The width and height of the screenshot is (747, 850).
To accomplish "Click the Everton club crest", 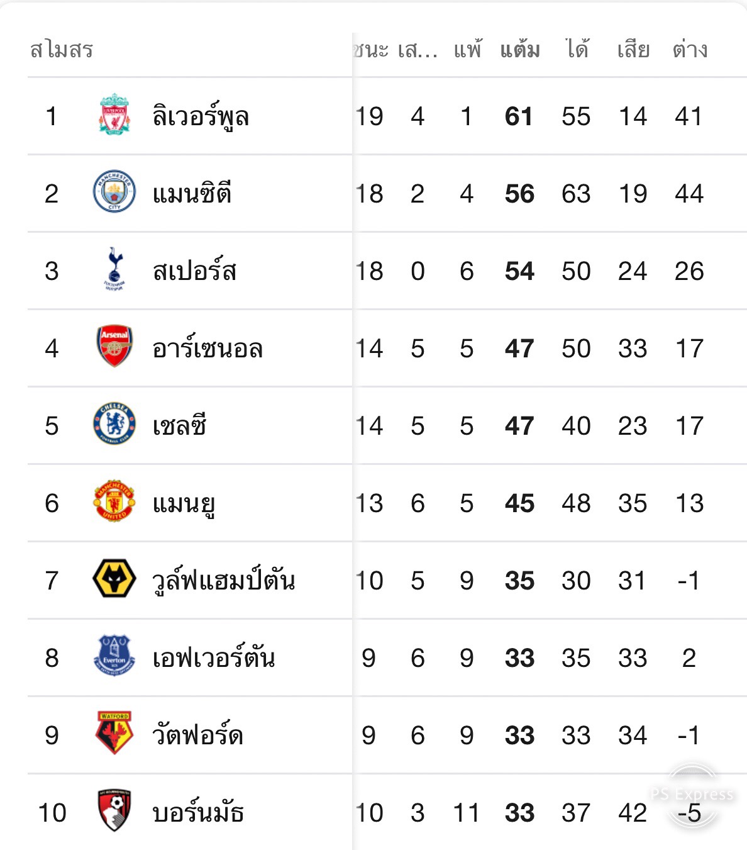I will (x=114, y=656).
